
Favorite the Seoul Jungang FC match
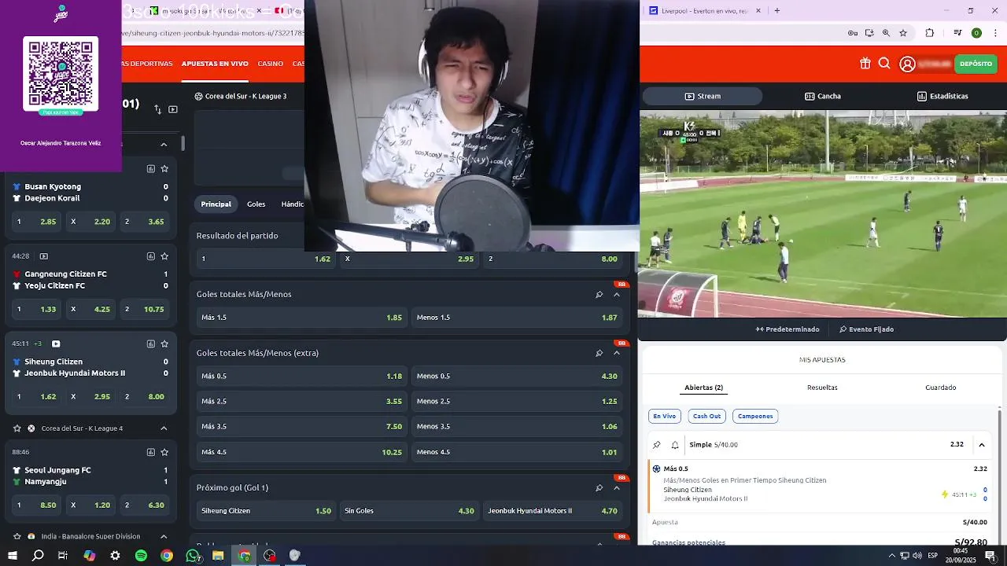[164, 452]
